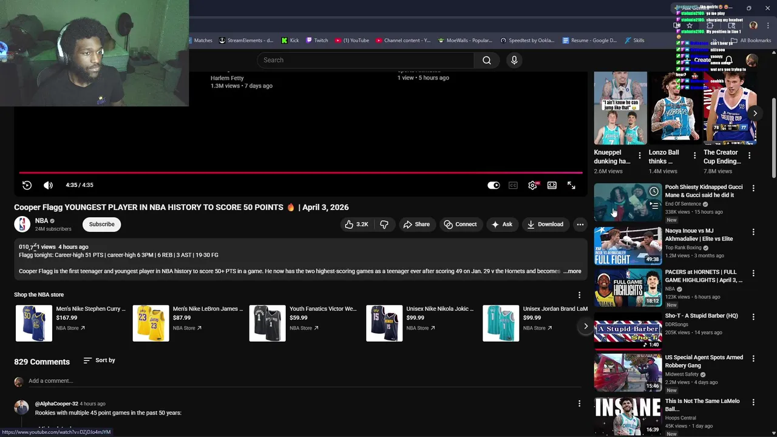The height and width of the screenshot is (437, 777).
Task: Open the comments Sort by menu
Action: pyautogui.click(x=99, y=361)
